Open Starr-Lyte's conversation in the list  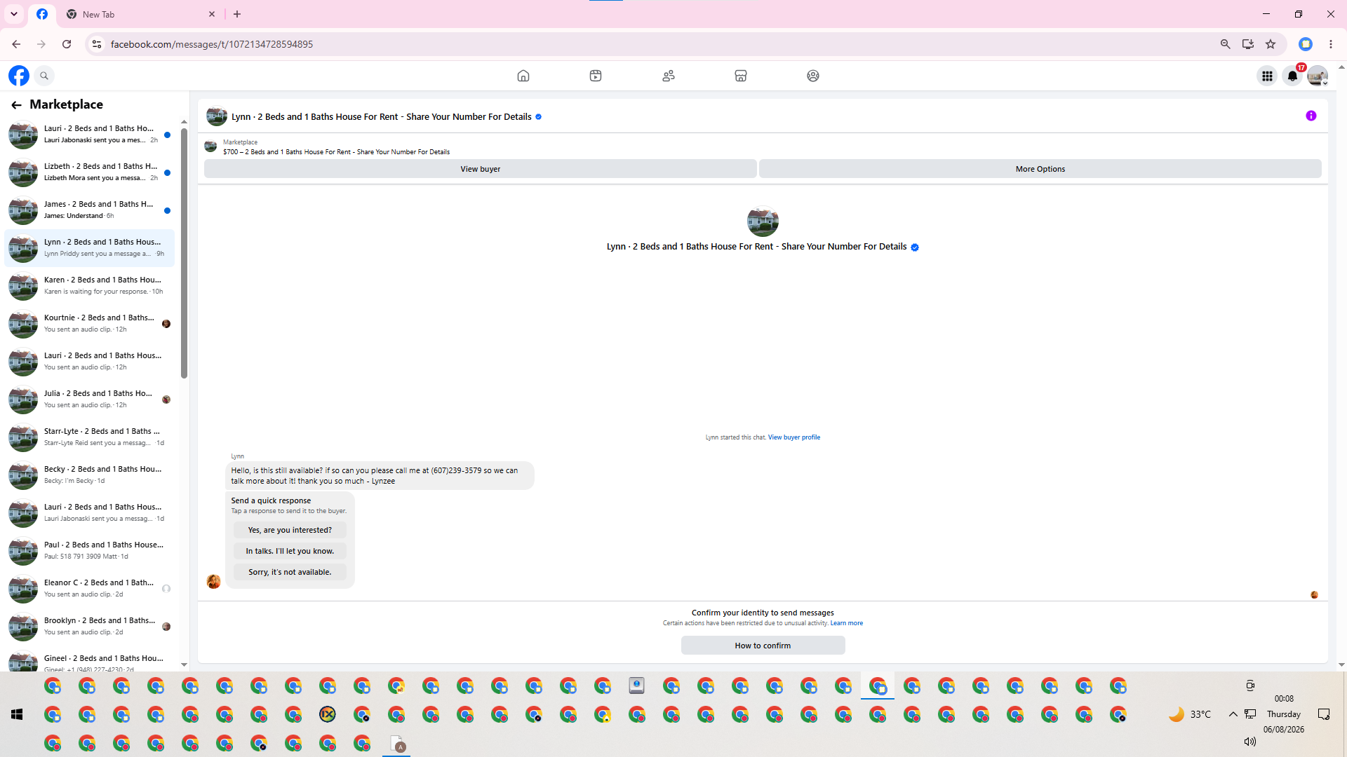(x=90, y=437)
